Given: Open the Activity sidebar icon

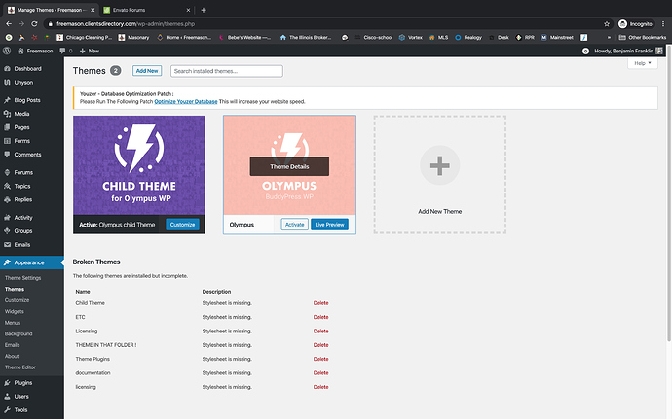Looking at the screenshot, I should click(7, 218).
